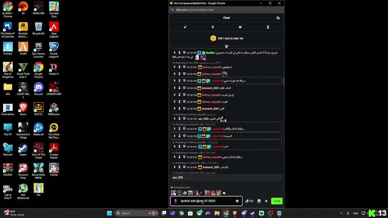Image resolution: width=388 pixels, height=218 pixels.
Task: Open the emoji picker in the chat input
Action: (x=237, y=201)
